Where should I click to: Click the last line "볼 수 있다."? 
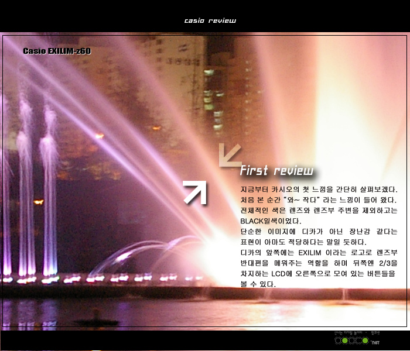click(x=258, y=284)
